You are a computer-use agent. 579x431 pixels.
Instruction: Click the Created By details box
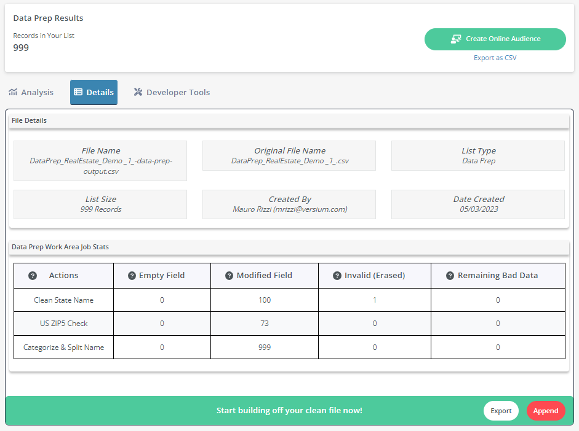click(289, 204)
